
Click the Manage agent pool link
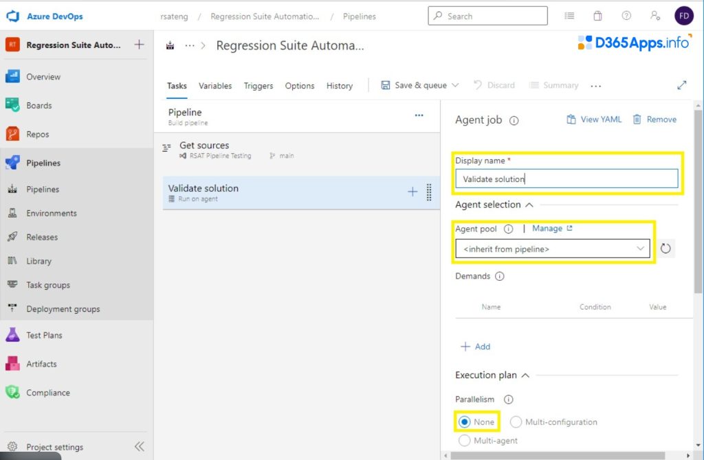[552, 228]
